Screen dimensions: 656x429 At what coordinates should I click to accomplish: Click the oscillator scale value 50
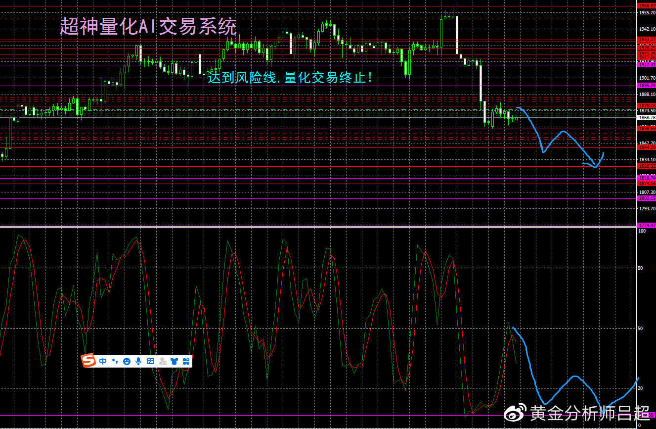tap(641, 328)
